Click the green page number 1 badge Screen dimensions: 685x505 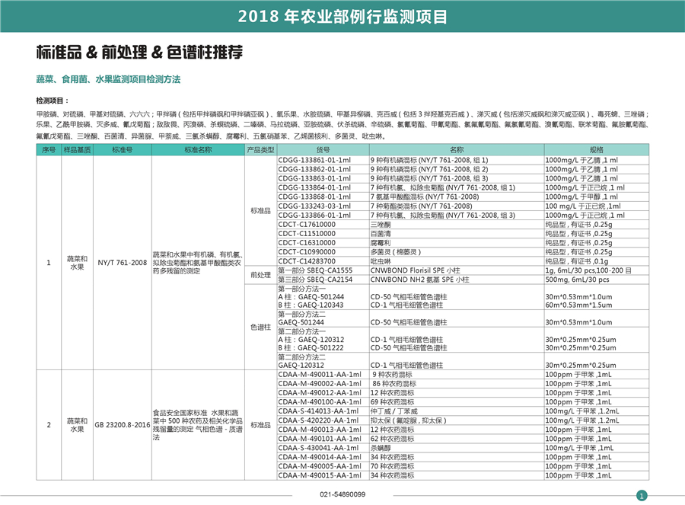pos(642,496)
